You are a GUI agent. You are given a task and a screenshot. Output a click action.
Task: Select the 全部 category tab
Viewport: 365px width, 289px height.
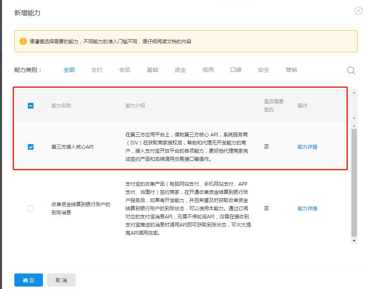pyautogui.click(x=69, y=70)
